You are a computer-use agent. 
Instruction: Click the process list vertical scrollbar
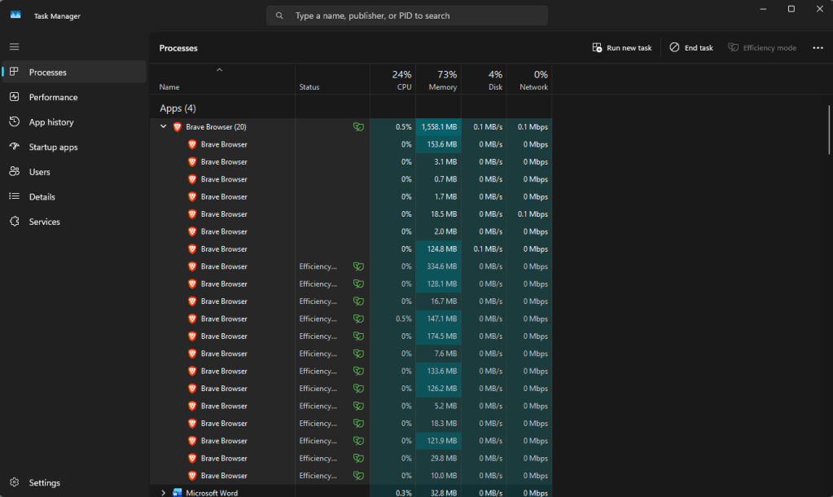[828, 130]
